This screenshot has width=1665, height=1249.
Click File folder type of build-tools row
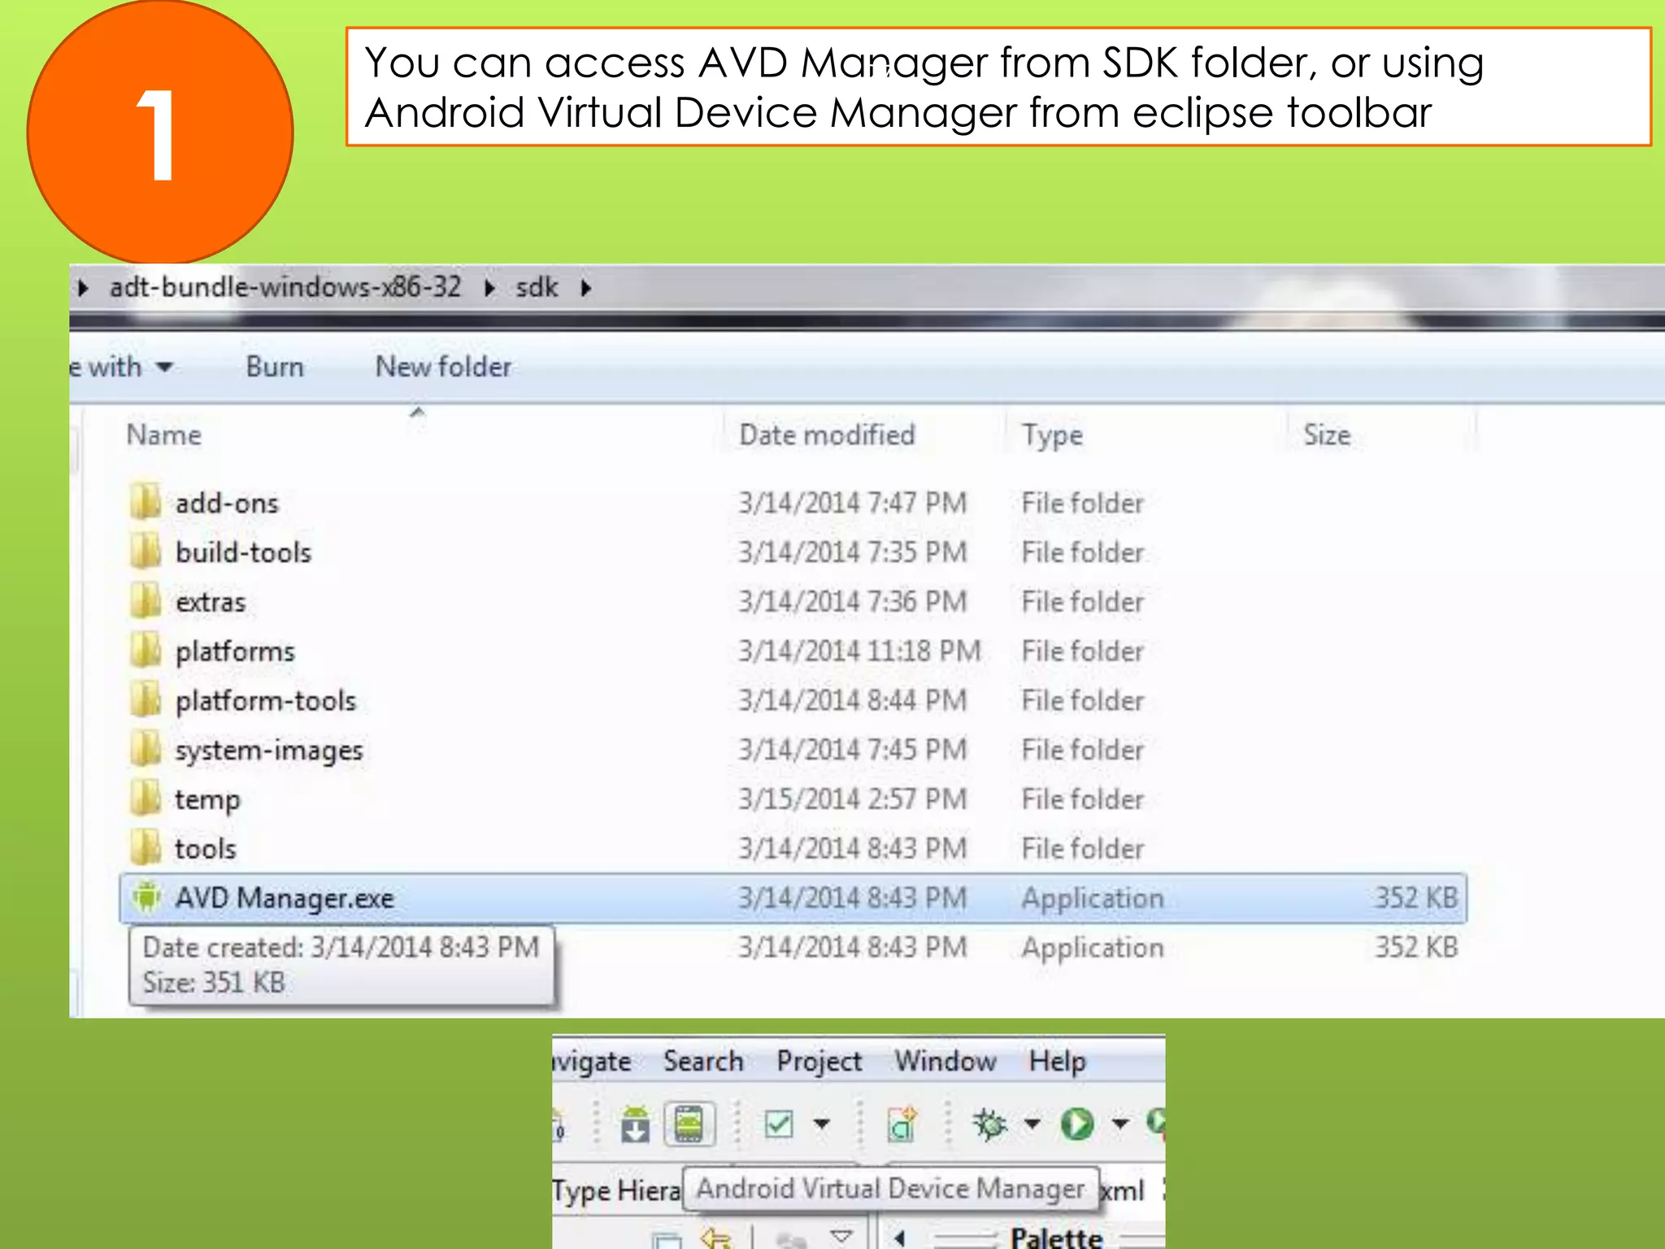(1082, 553)
